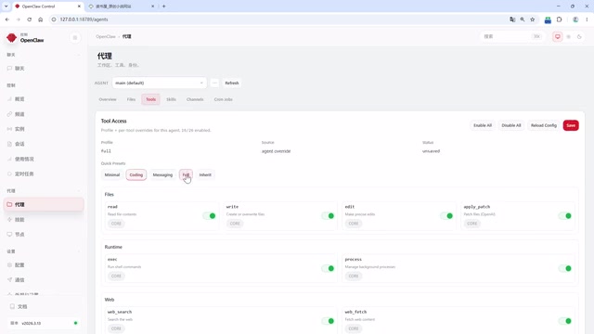
Task: Click browser home icon
Action: [x=41, y=19]
